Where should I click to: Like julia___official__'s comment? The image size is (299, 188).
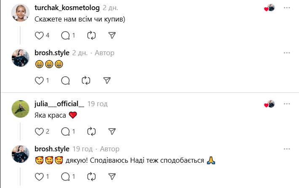pyautogui.click(x=39, y=132)
